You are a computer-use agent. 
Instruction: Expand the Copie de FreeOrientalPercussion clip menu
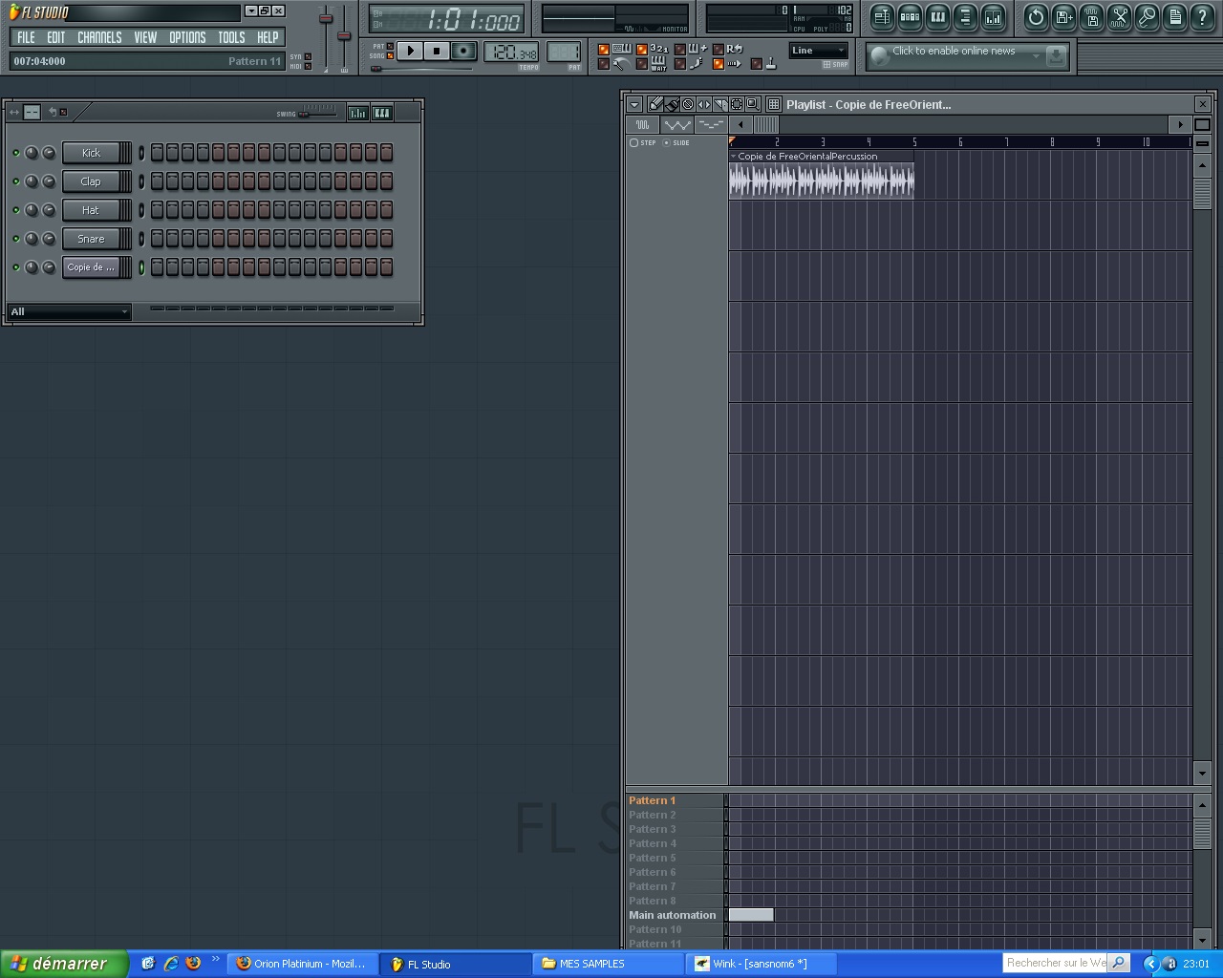(734, 157)
